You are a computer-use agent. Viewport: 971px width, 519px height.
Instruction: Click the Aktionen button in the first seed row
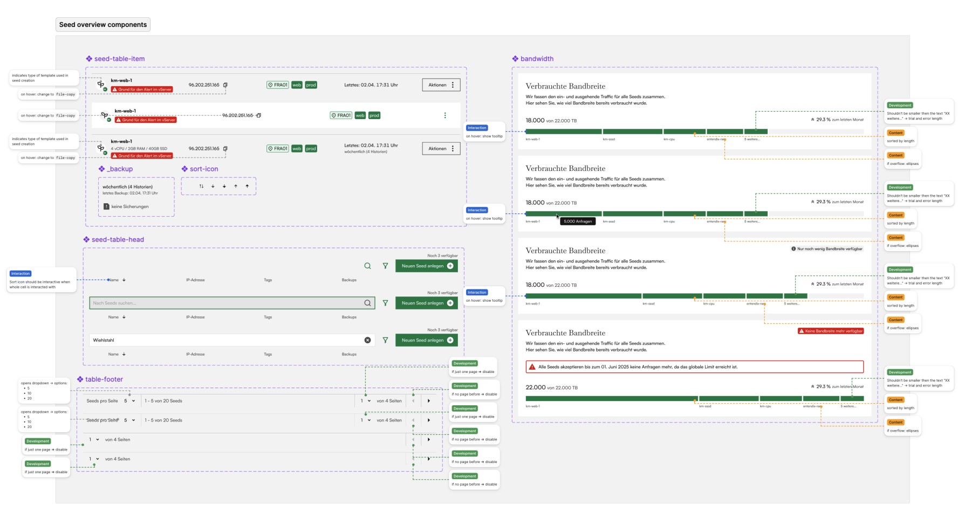click(x=441, y=85)
